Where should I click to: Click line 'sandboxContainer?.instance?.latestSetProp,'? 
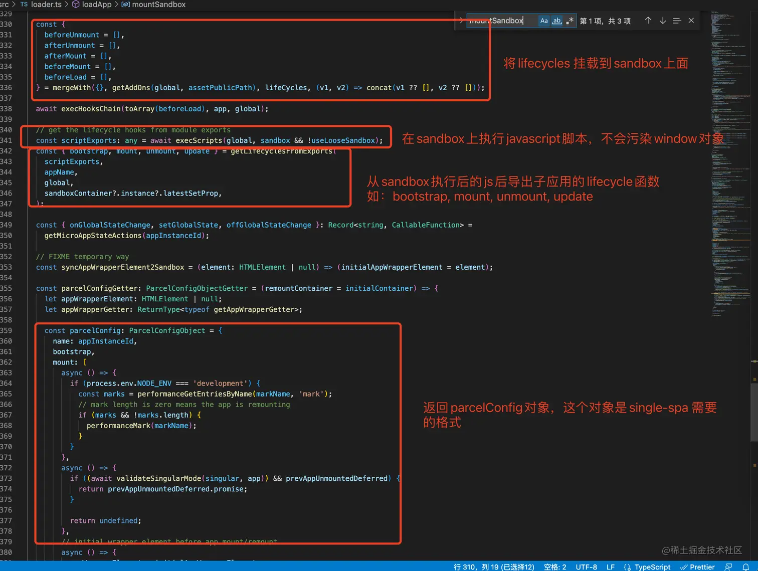pos(133,193)
